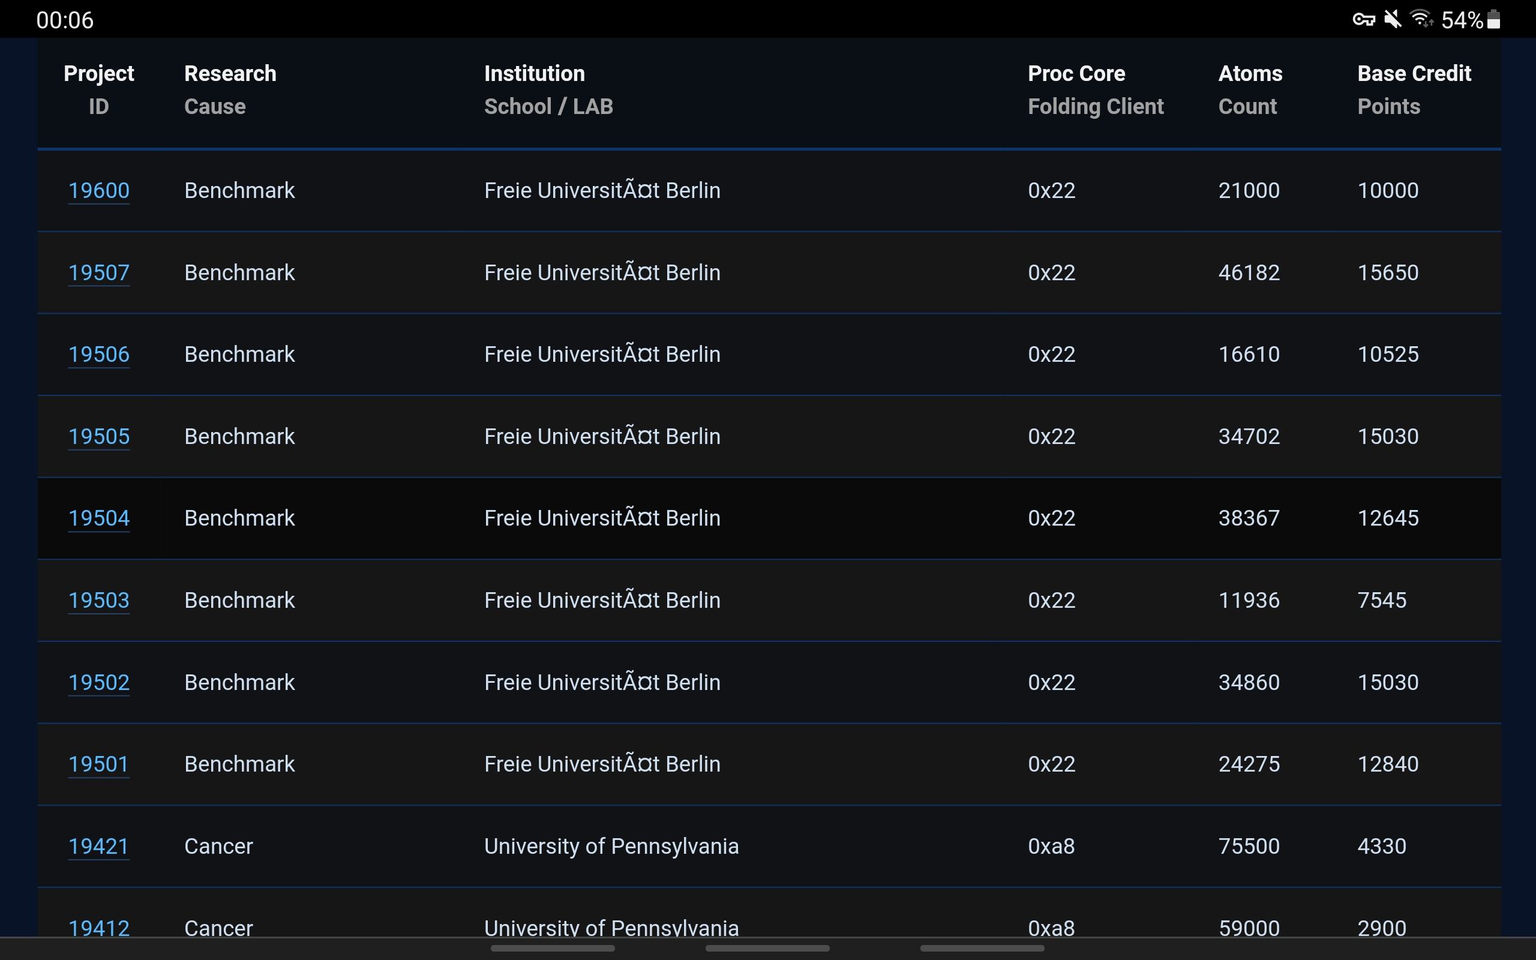Screen dimensions: 1536x960
Task: Open project 19600 link
Action: (98, 190)
